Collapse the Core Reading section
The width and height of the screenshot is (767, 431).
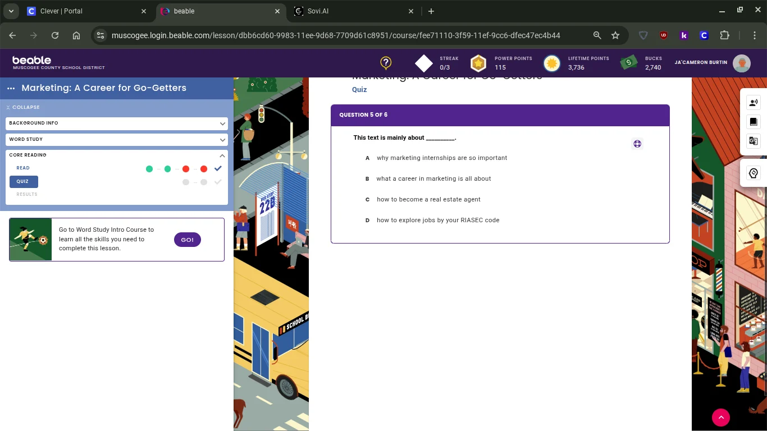(222, 155)
